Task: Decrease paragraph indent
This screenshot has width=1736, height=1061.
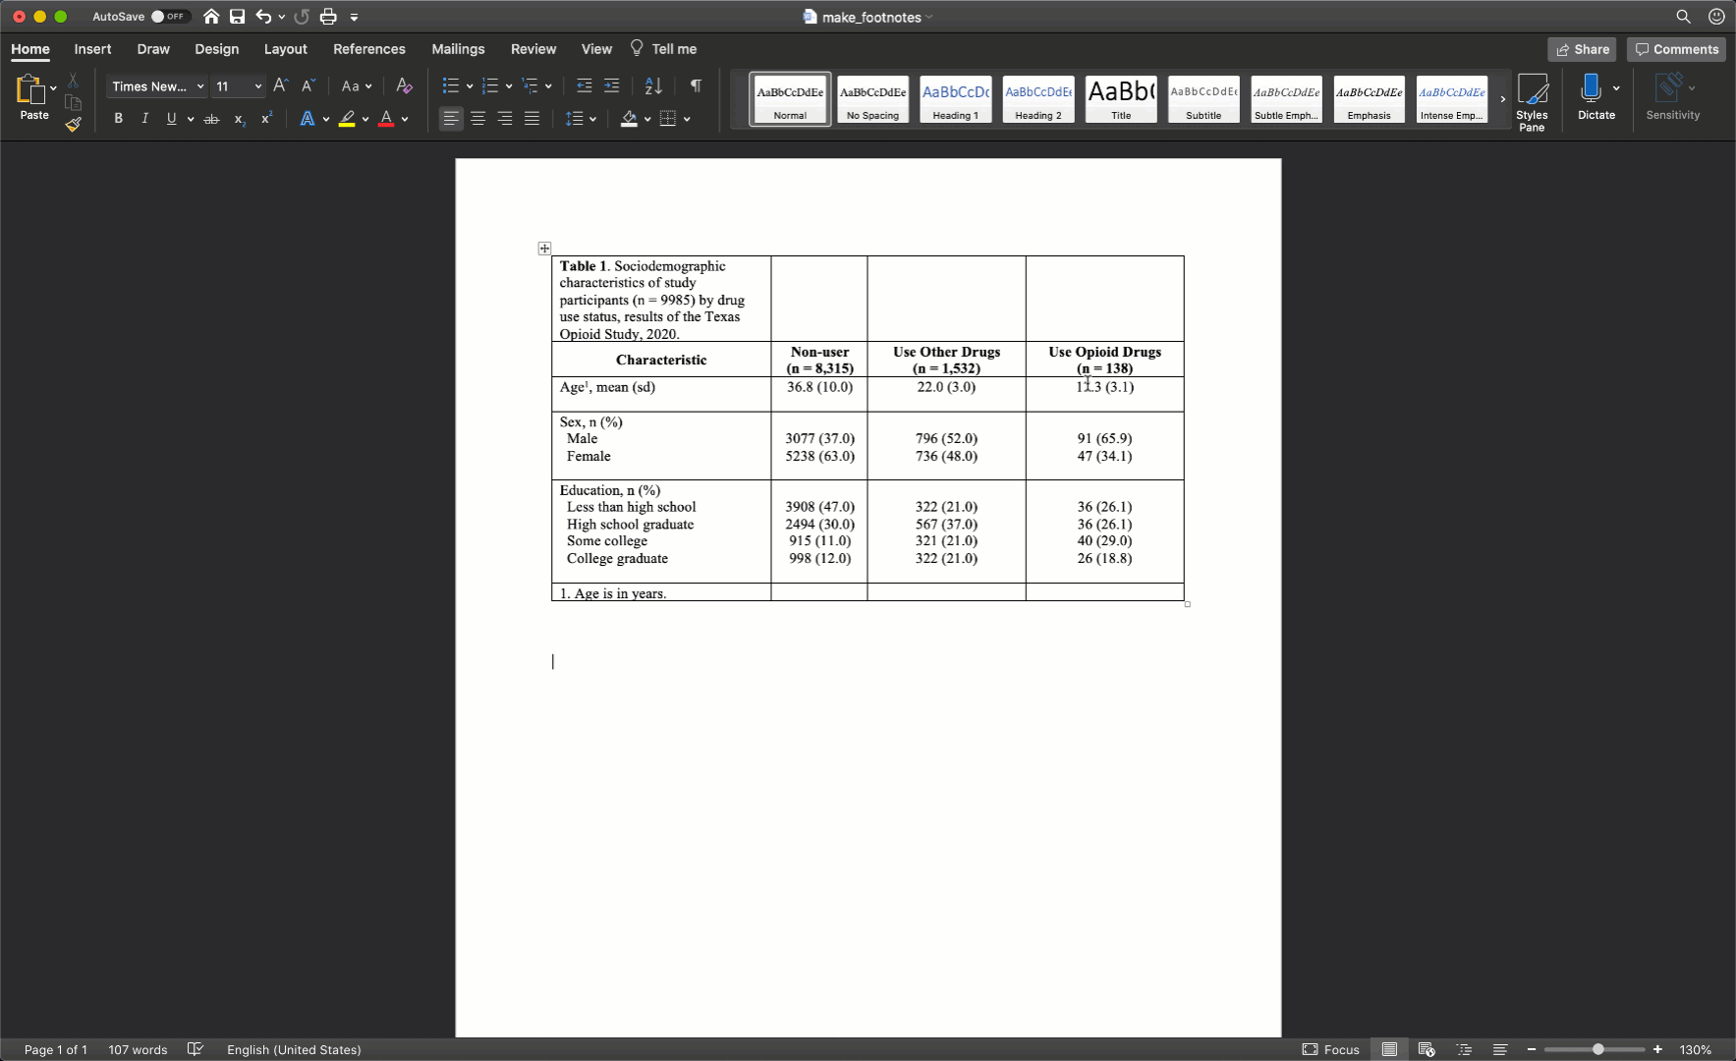Action: click(585, 85)
